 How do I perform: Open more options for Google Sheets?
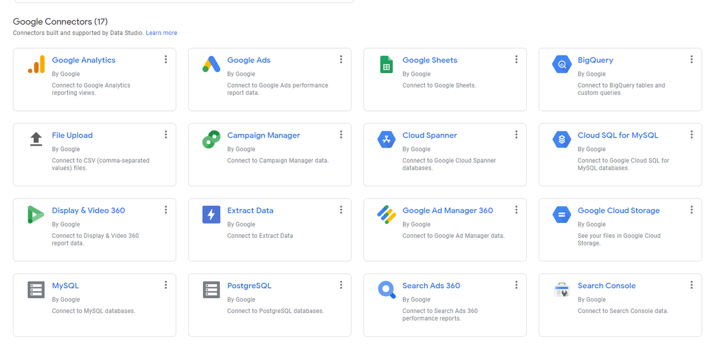(x=516, y=59)
